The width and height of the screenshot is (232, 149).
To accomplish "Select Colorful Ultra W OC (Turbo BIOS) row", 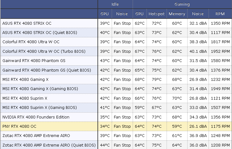I will (116, 51).
